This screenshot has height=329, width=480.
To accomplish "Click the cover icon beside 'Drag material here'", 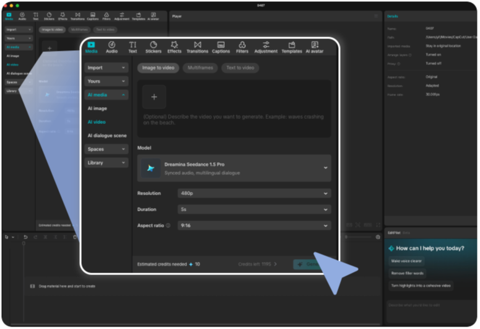I will tap(32, 286).
